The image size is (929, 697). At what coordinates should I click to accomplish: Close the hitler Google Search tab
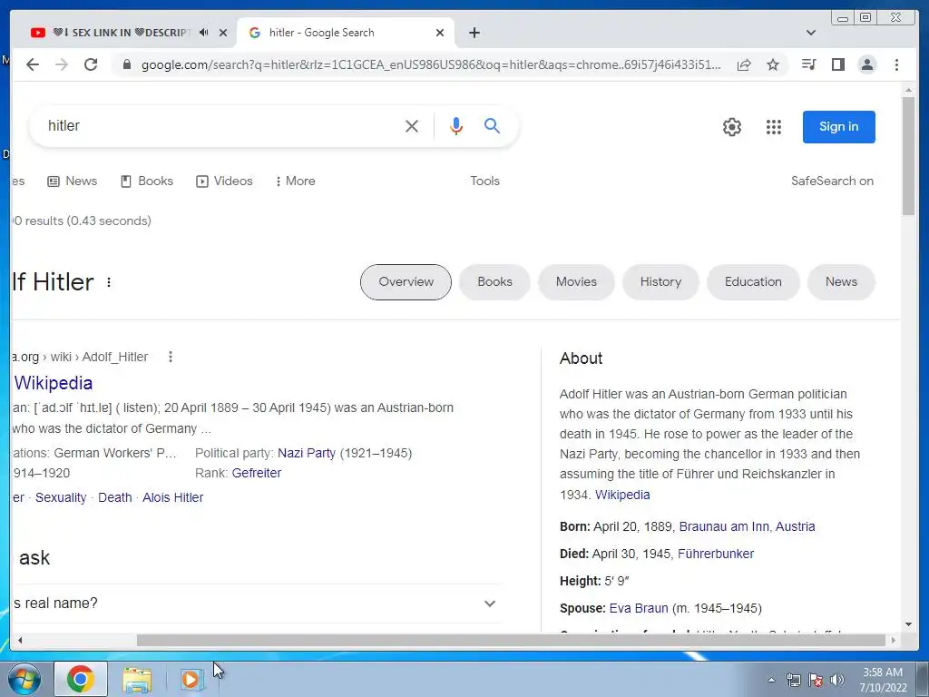point(440,33)
